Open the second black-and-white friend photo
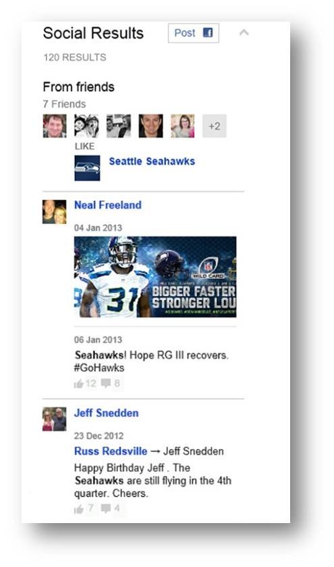This screenshot has height=567, width=334. (86, 126)
